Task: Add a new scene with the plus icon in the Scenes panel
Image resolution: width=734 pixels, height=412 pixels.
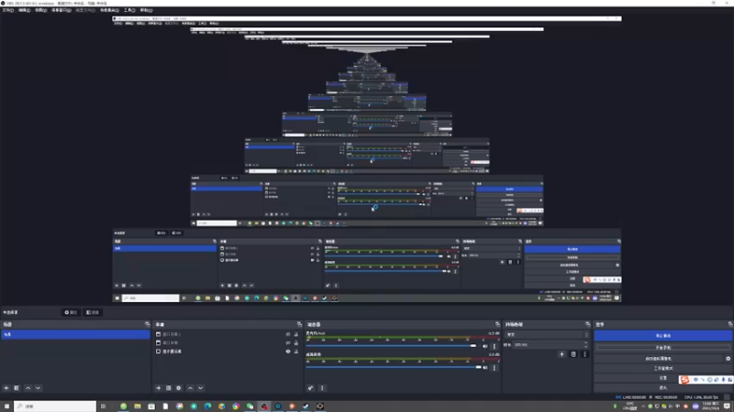Action: (6, 388)
